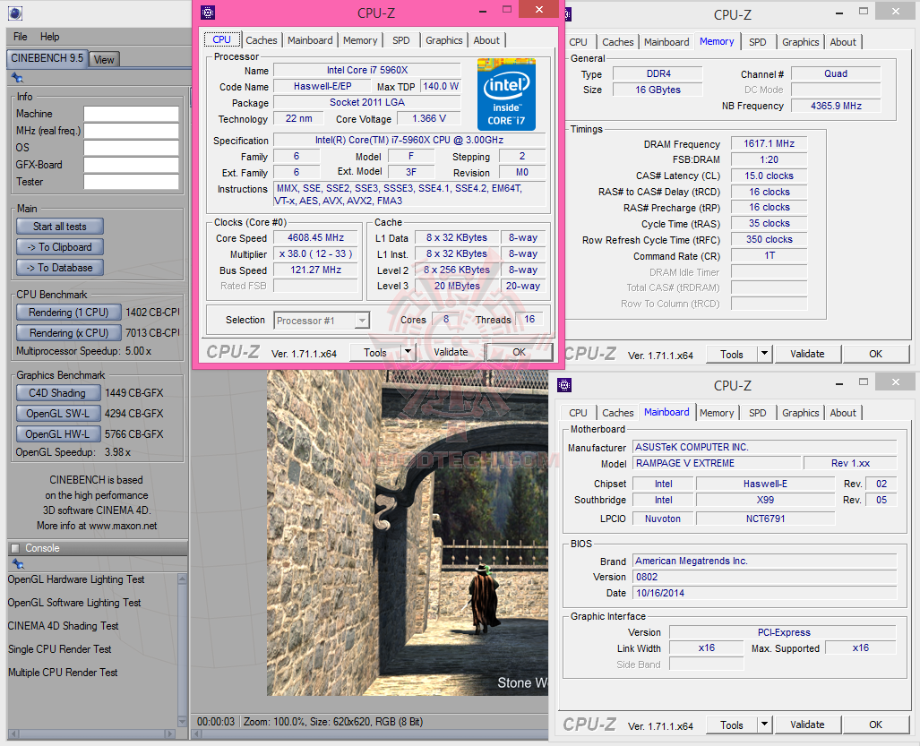Click Validate in front CPU-Z window
Image resolution: width=920 pixels, height=746 pixels.
coord(451,352)
